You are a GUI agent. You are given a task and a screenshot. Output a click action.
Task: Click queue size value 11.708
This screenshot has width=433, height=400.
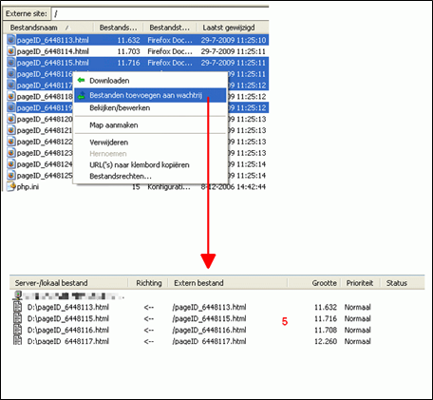click(326, 330)
